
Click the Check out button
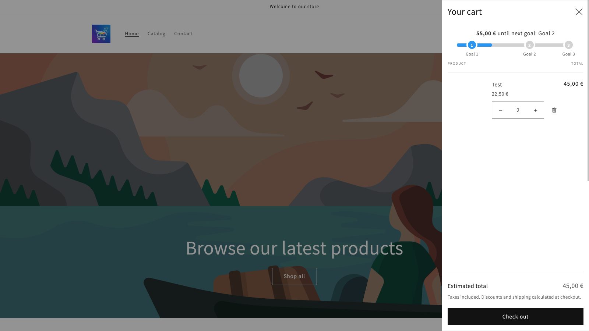coord(515,317)
